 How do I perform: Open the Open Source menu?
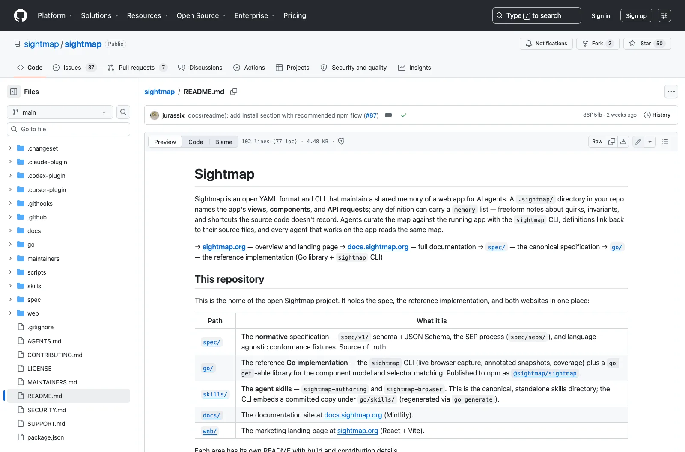tap(201, 15)
